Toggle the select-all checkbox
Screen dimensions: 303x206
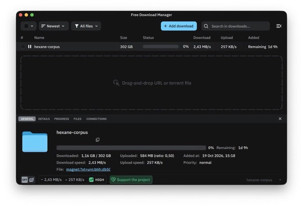pos(26,26)
